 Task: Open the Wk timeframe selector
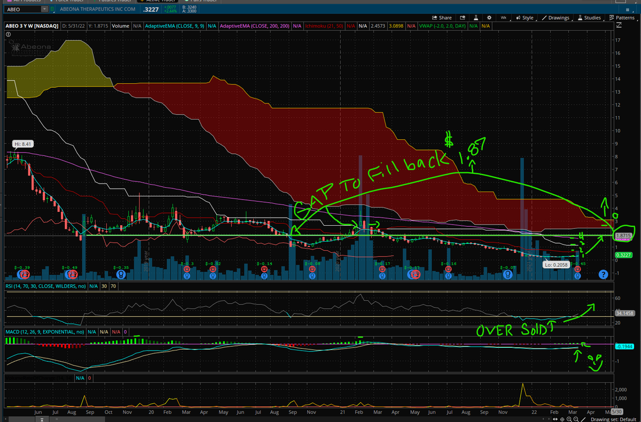tap(504, 18)
